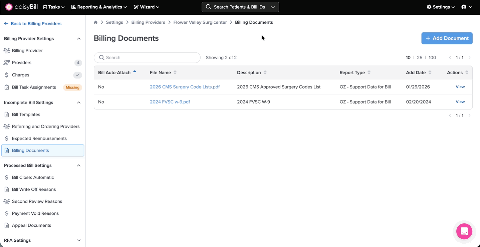The width and height of the screenshot is (480, 247).
Task: Click the Add Document button
Action: pyautogui.click(x=447, y=38)
